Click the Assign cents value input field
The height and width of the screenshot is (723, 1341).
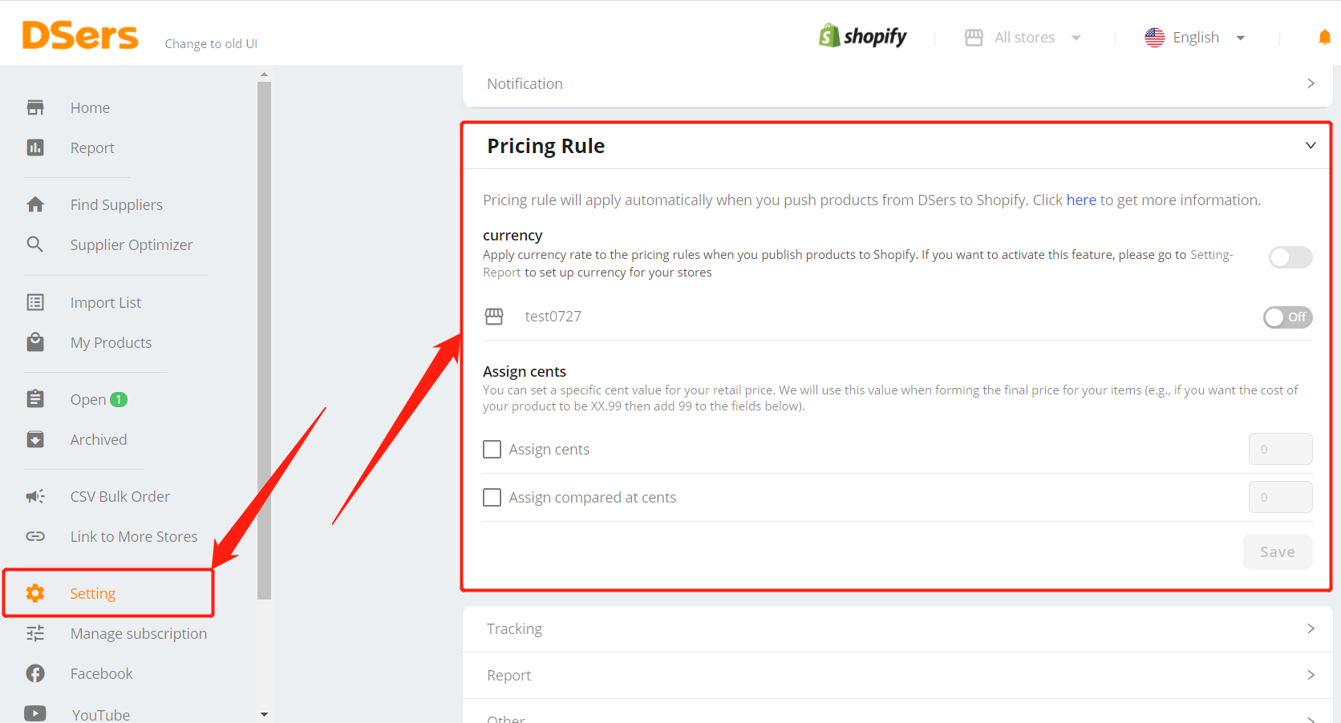(1280, 449)
